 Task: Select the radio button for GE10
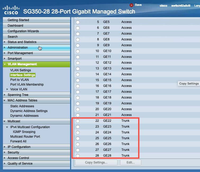pyautogui.click(x=78, y=51)
